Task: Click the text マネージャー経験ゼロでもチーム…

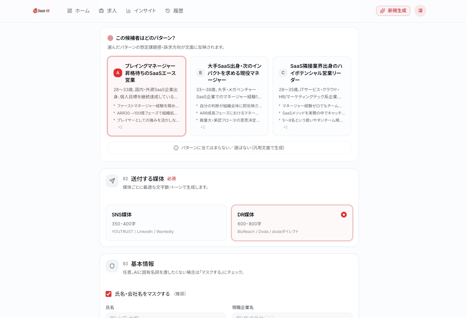Action: [312, 106]
